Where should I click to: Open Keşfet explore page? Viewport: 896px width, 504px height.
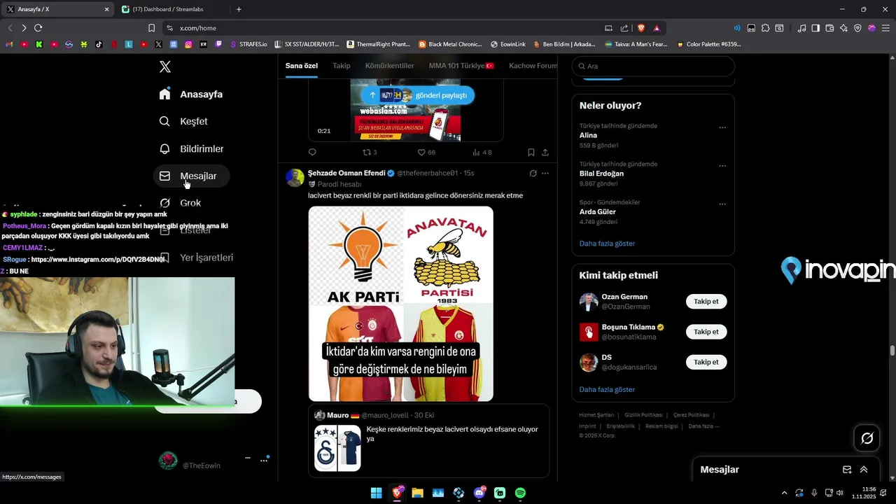click(183, 121)
